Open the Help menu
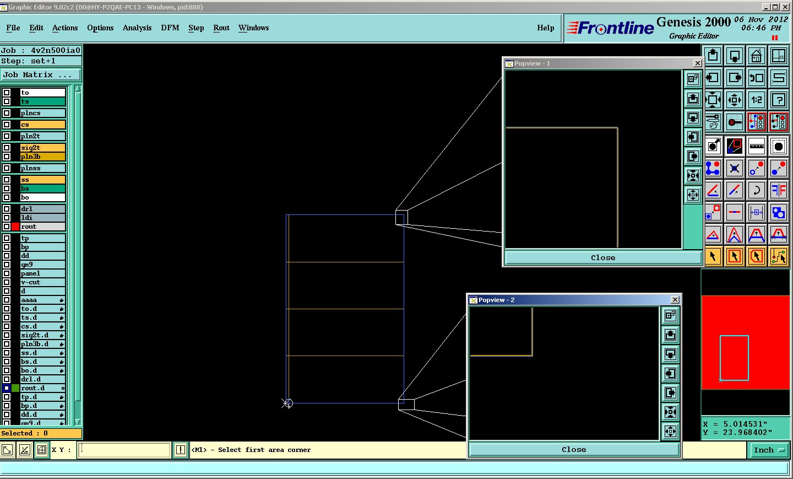 pyautogui.click(x=546, y=28)
